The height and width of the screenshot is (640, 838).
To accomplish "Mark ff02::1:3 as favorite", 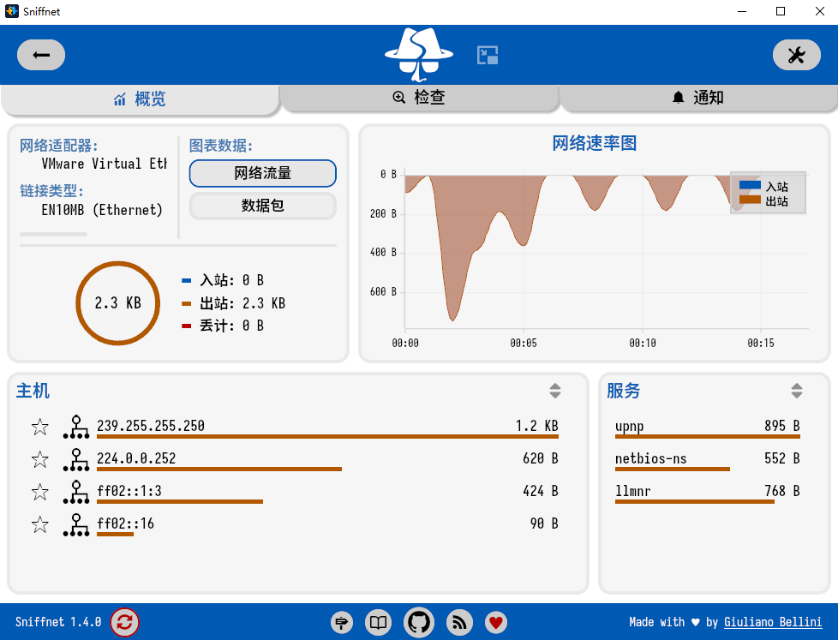I will tap(40, 492).
